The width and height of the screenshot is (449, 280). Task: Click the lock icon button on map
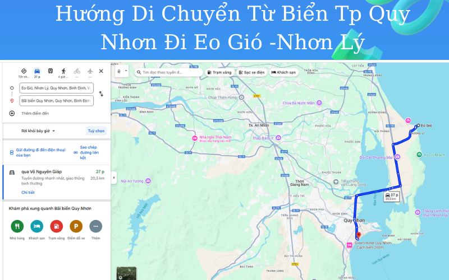(119, 72)
